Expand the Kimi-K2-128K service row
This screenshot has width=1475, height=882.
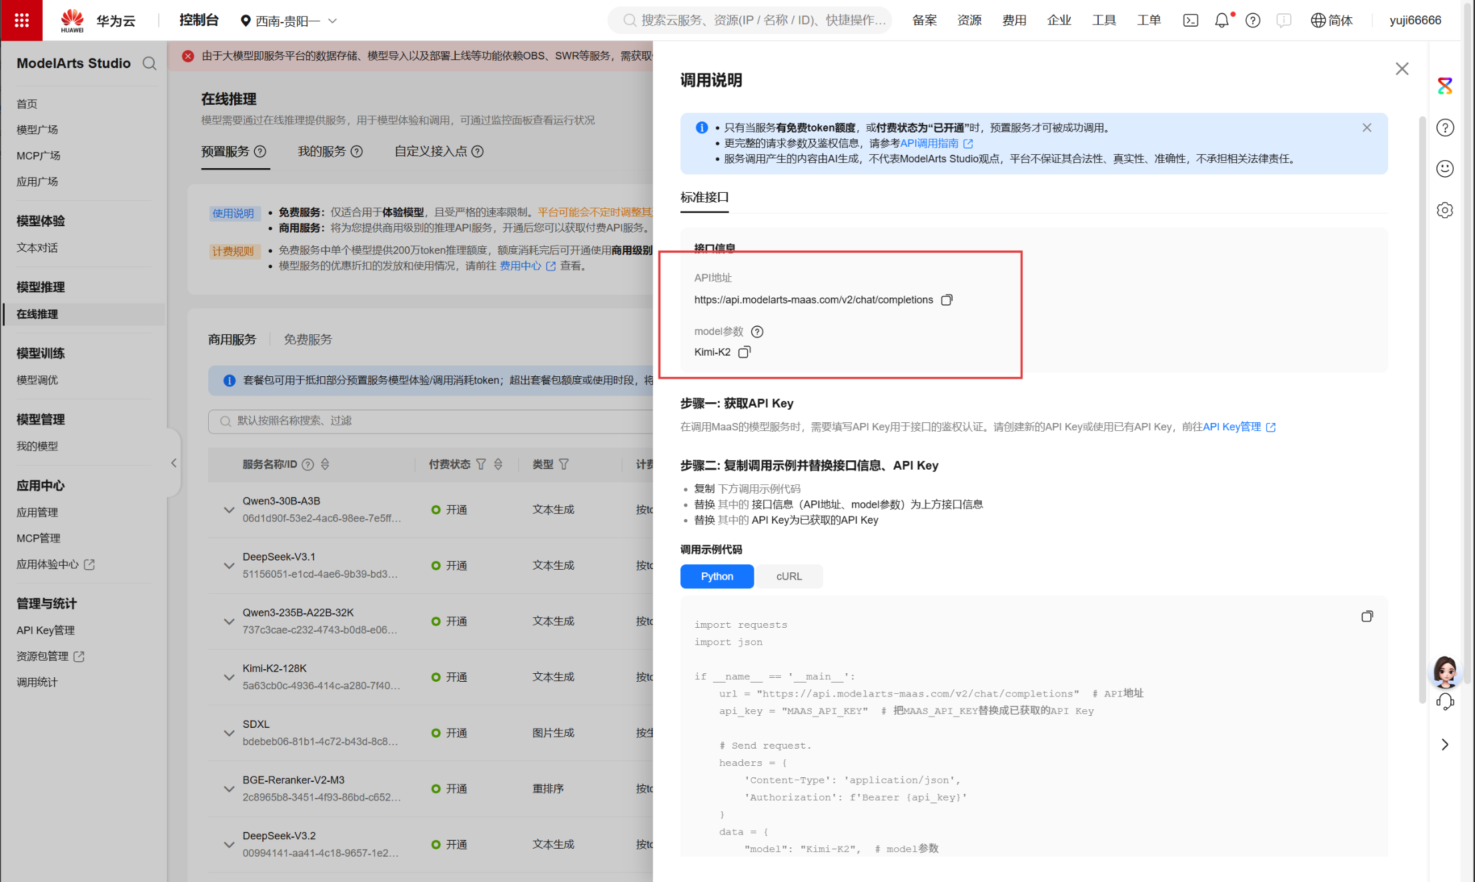tap(229, 677)
